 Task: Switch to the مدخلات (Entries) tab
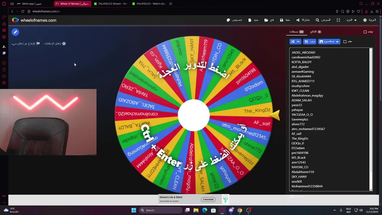(297, 32)
